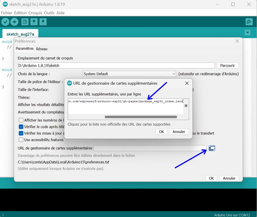
Task: Select the Paramètres tab
Action: pyautogui.click(x=25, y=49)
